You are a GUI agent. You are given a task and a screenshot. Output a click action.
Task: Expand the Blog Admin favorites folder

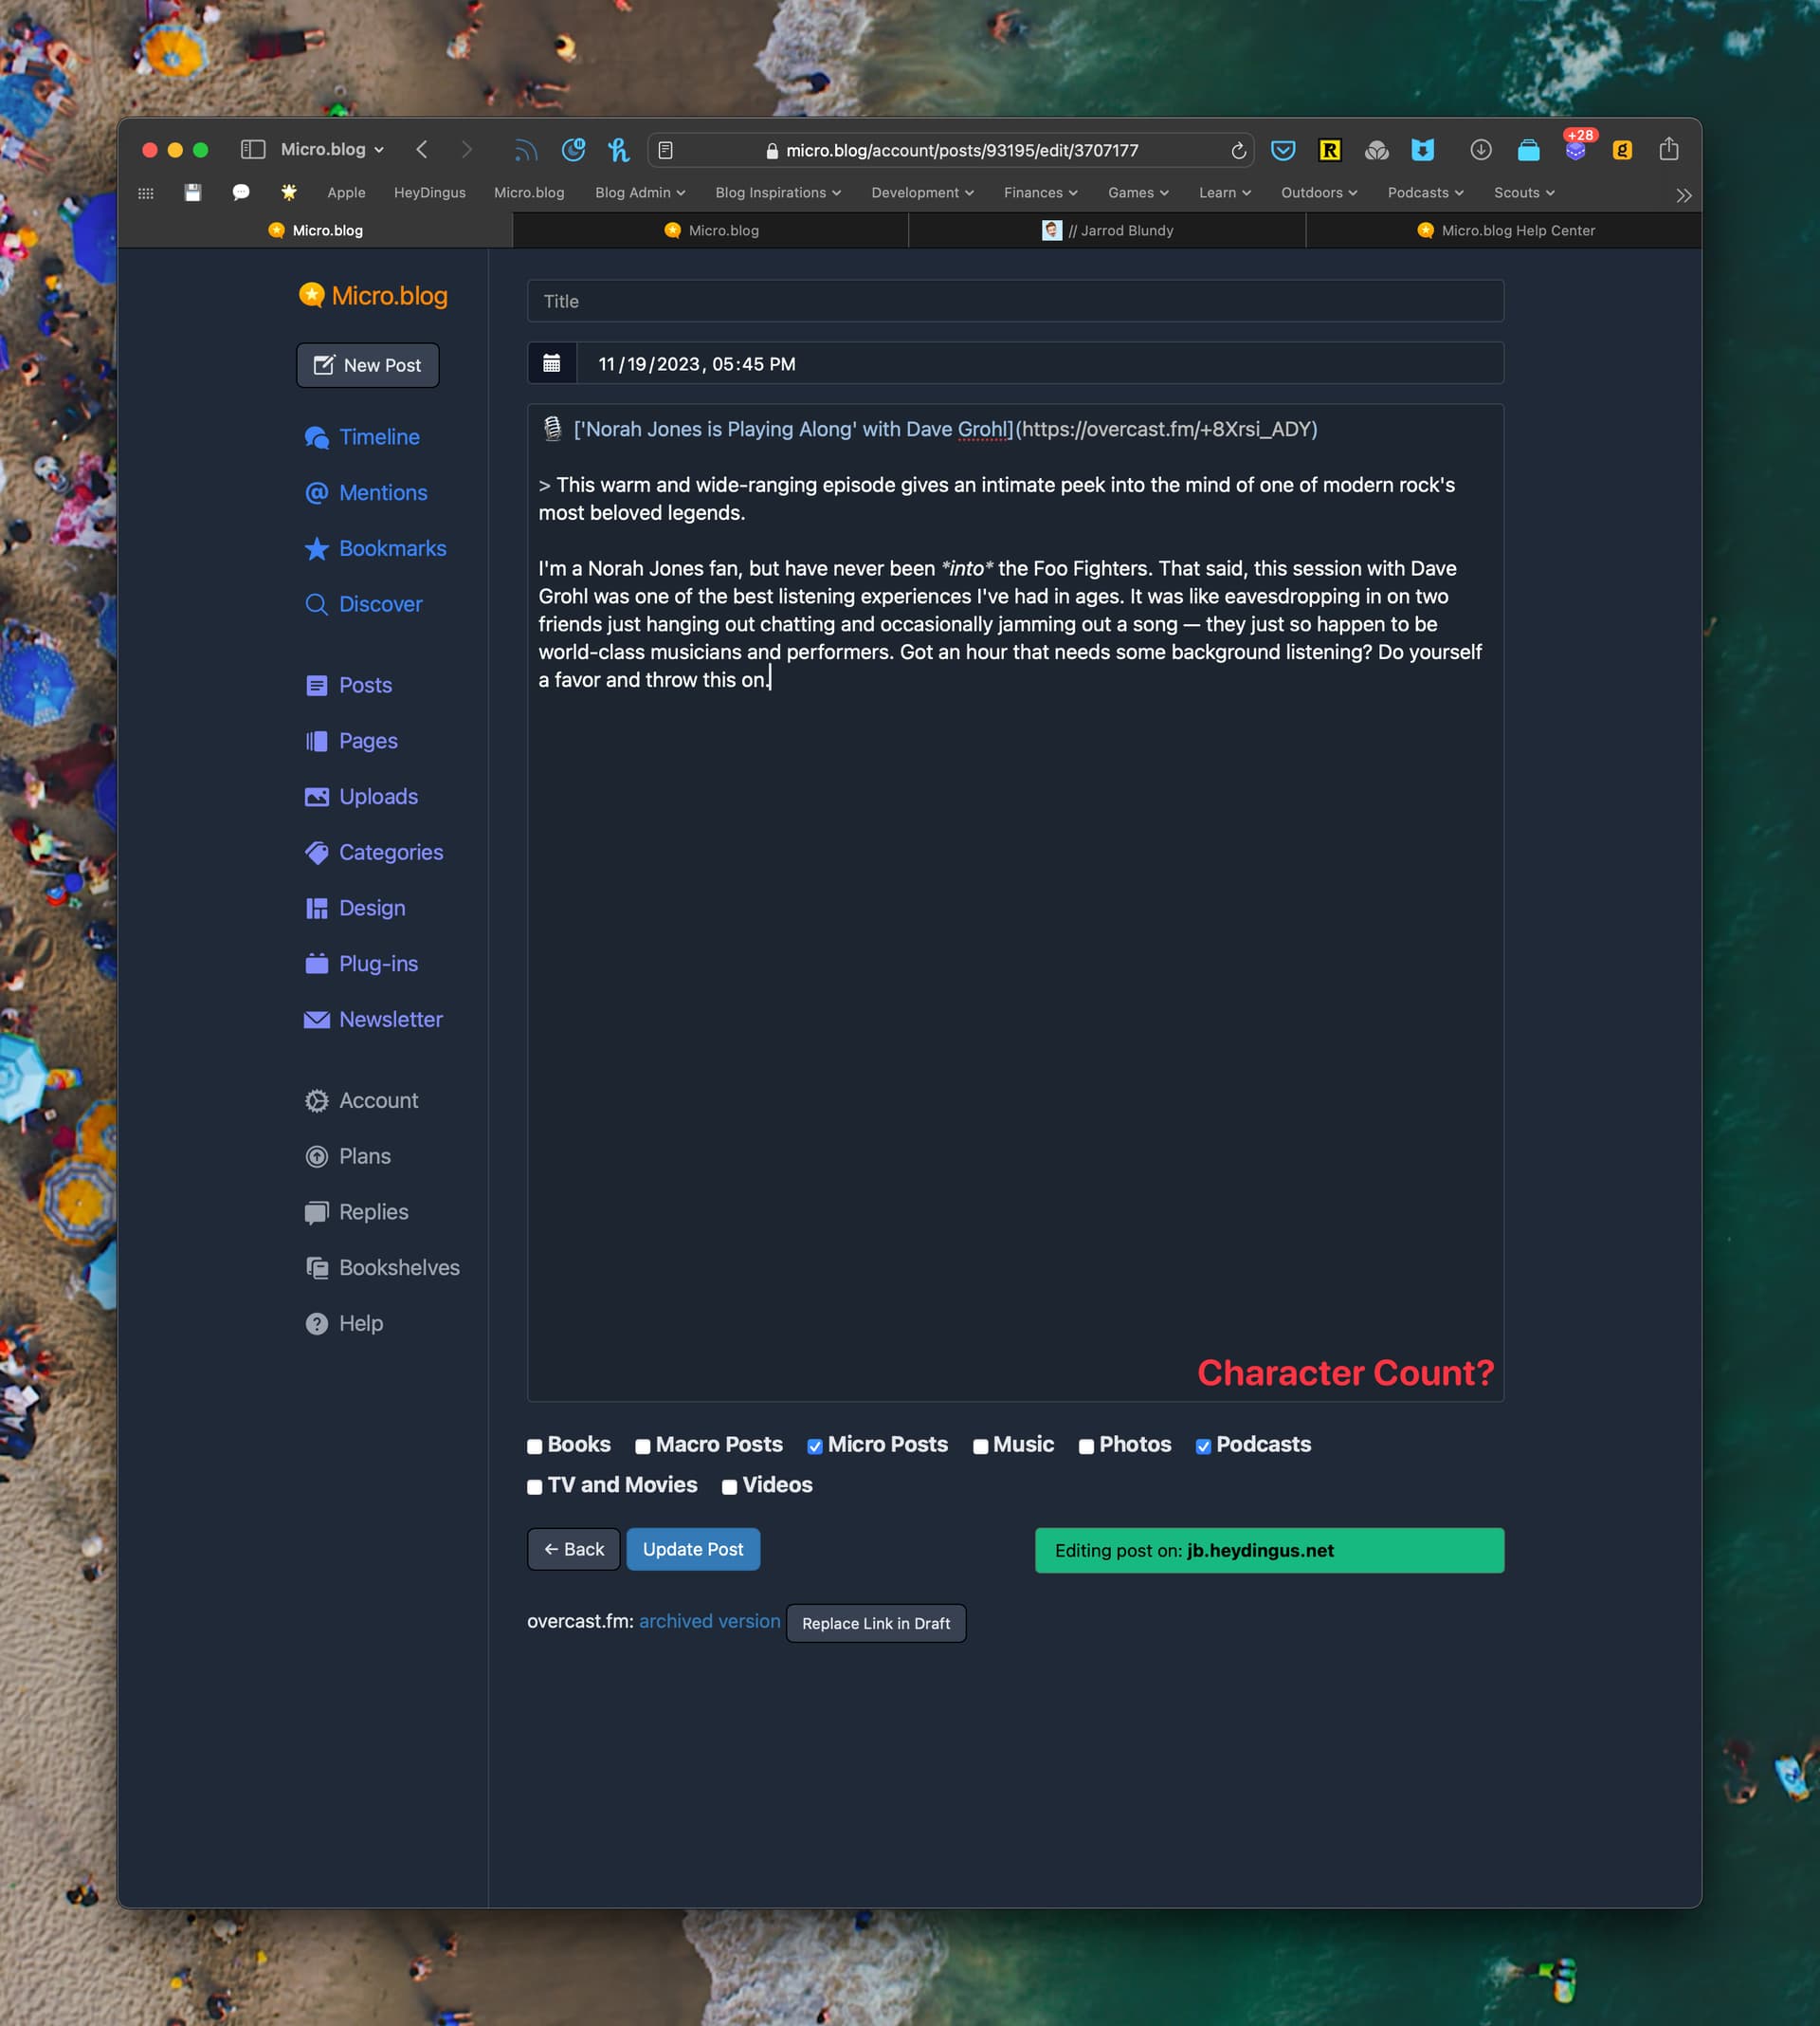point(640,193)
